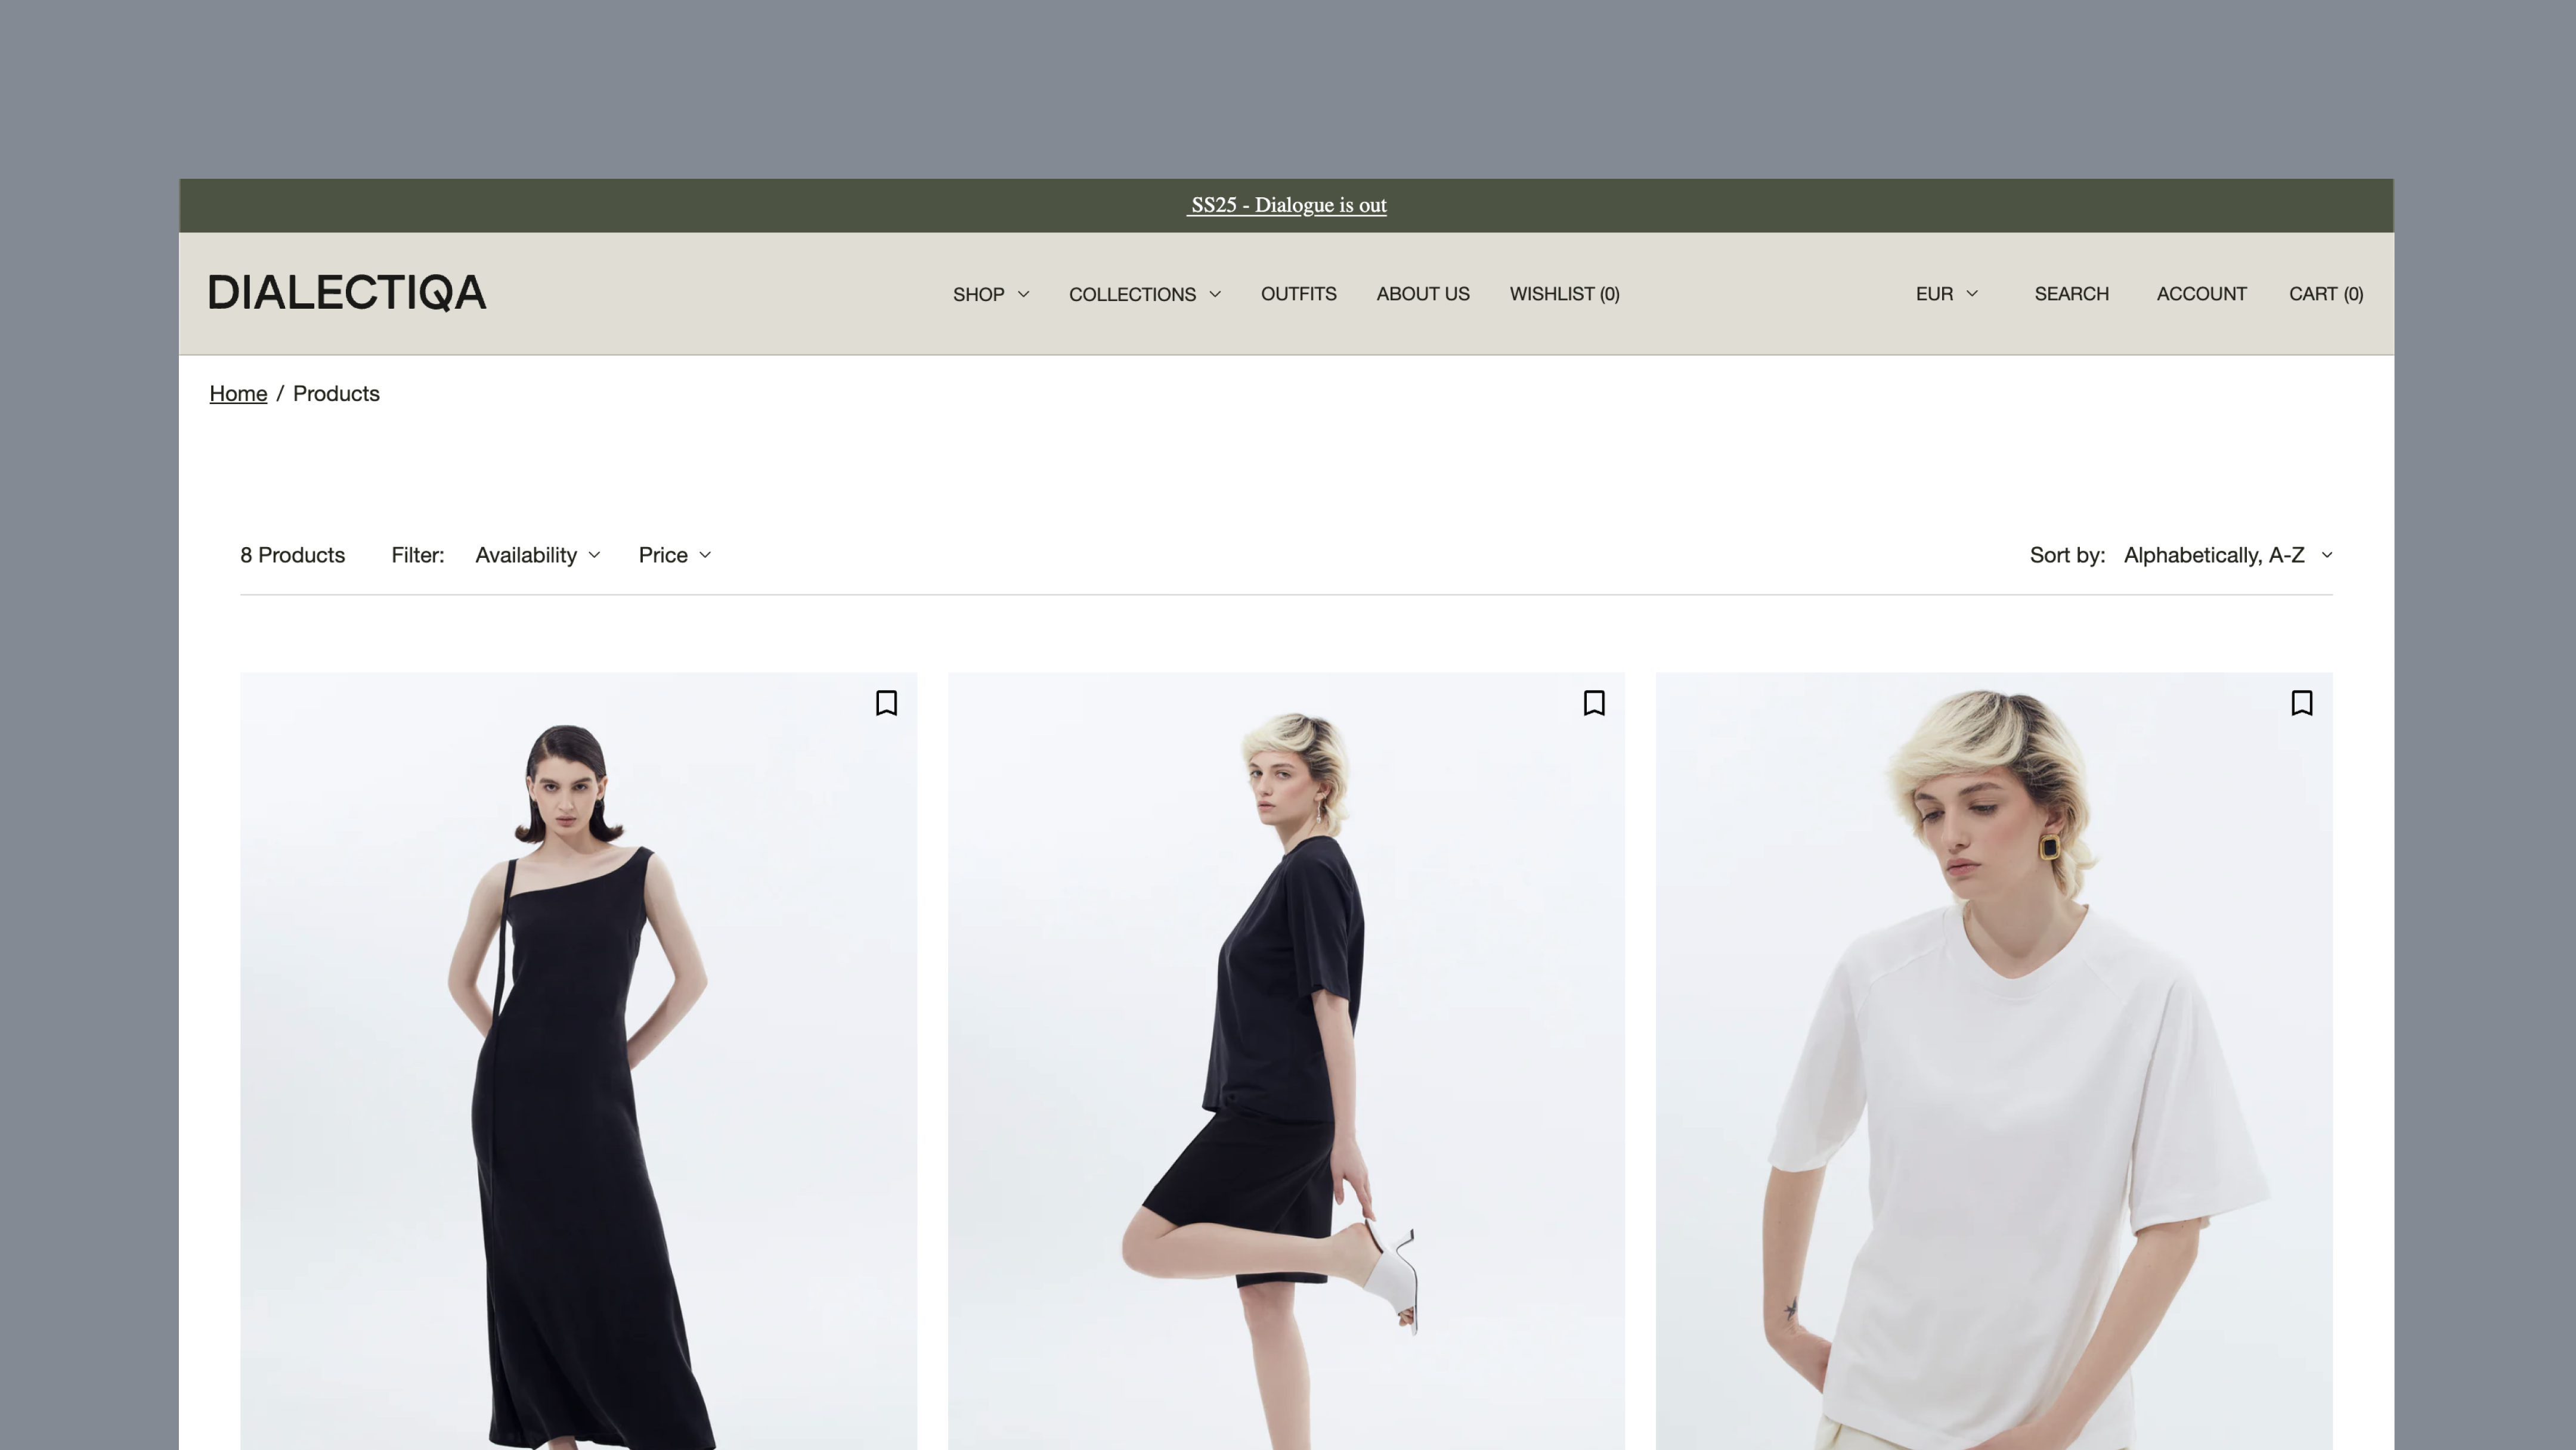The height and width of the screenshot is (1450, 2576).
Task: Open CART (0)
Action: coord(2326,294)
